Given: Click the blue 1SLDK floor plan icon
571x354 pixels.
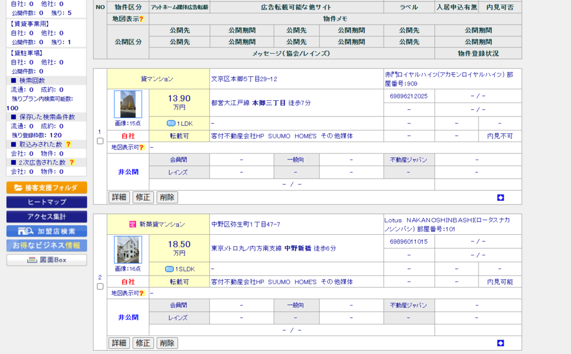Looking at the screenshot, I should coord(170,269).
